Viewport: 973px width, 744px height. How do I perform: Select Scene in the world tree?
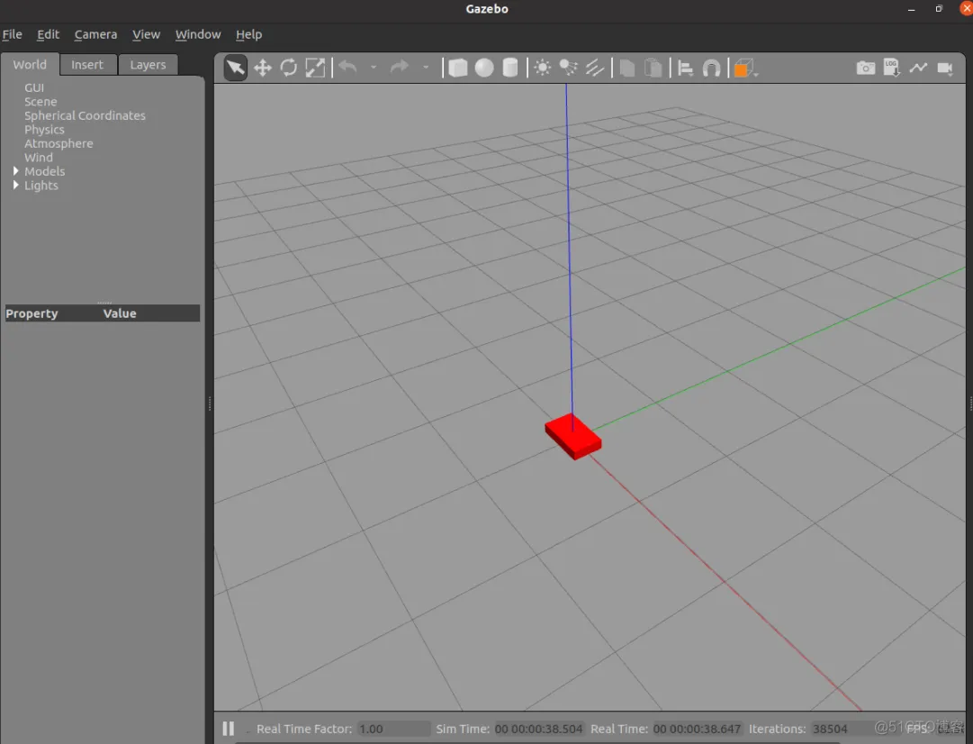coord(41,101)
